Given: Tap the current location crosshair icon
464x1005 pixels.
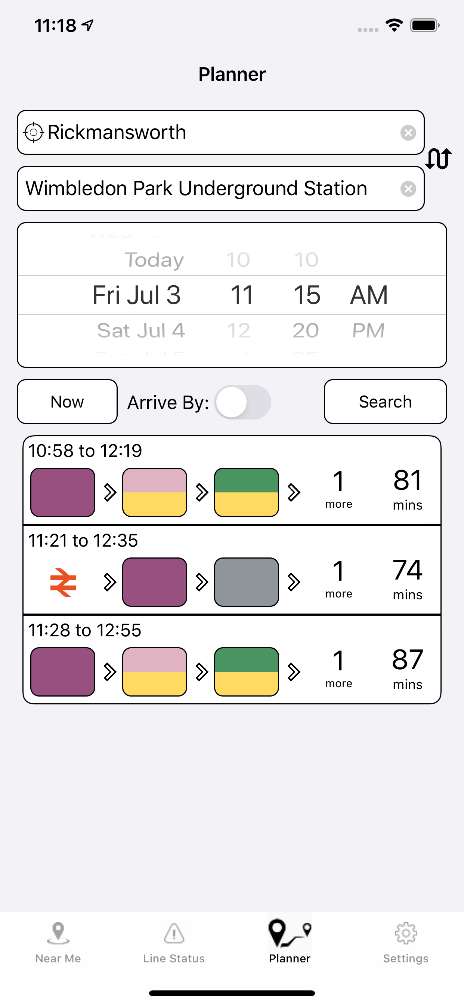Looking at the screenshot, I should tap(34, 133).
